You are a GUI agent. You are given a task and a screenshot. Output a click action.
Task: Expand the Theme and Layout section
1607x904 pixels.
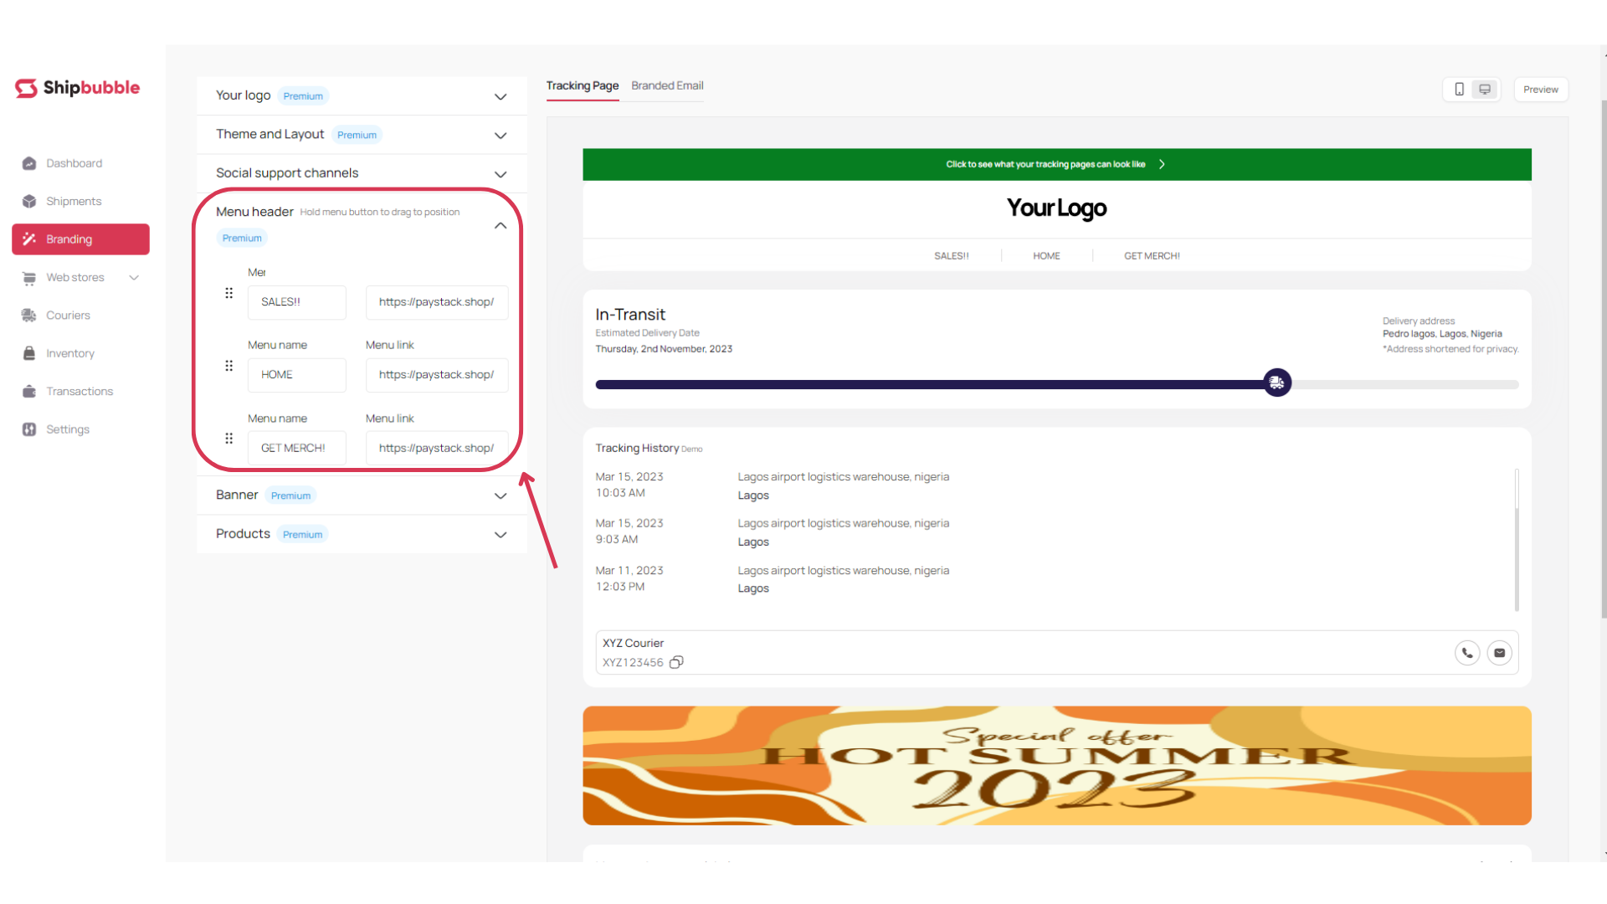501,136
